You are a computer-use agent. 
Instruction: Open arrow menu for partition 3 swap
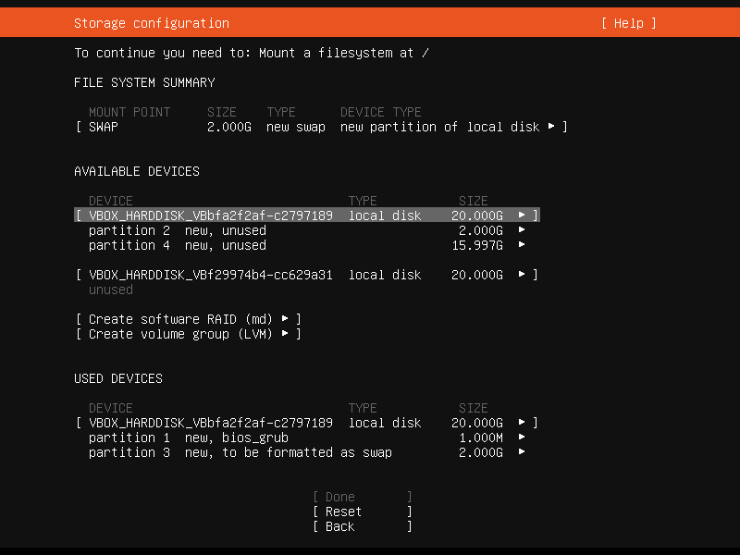522,451
